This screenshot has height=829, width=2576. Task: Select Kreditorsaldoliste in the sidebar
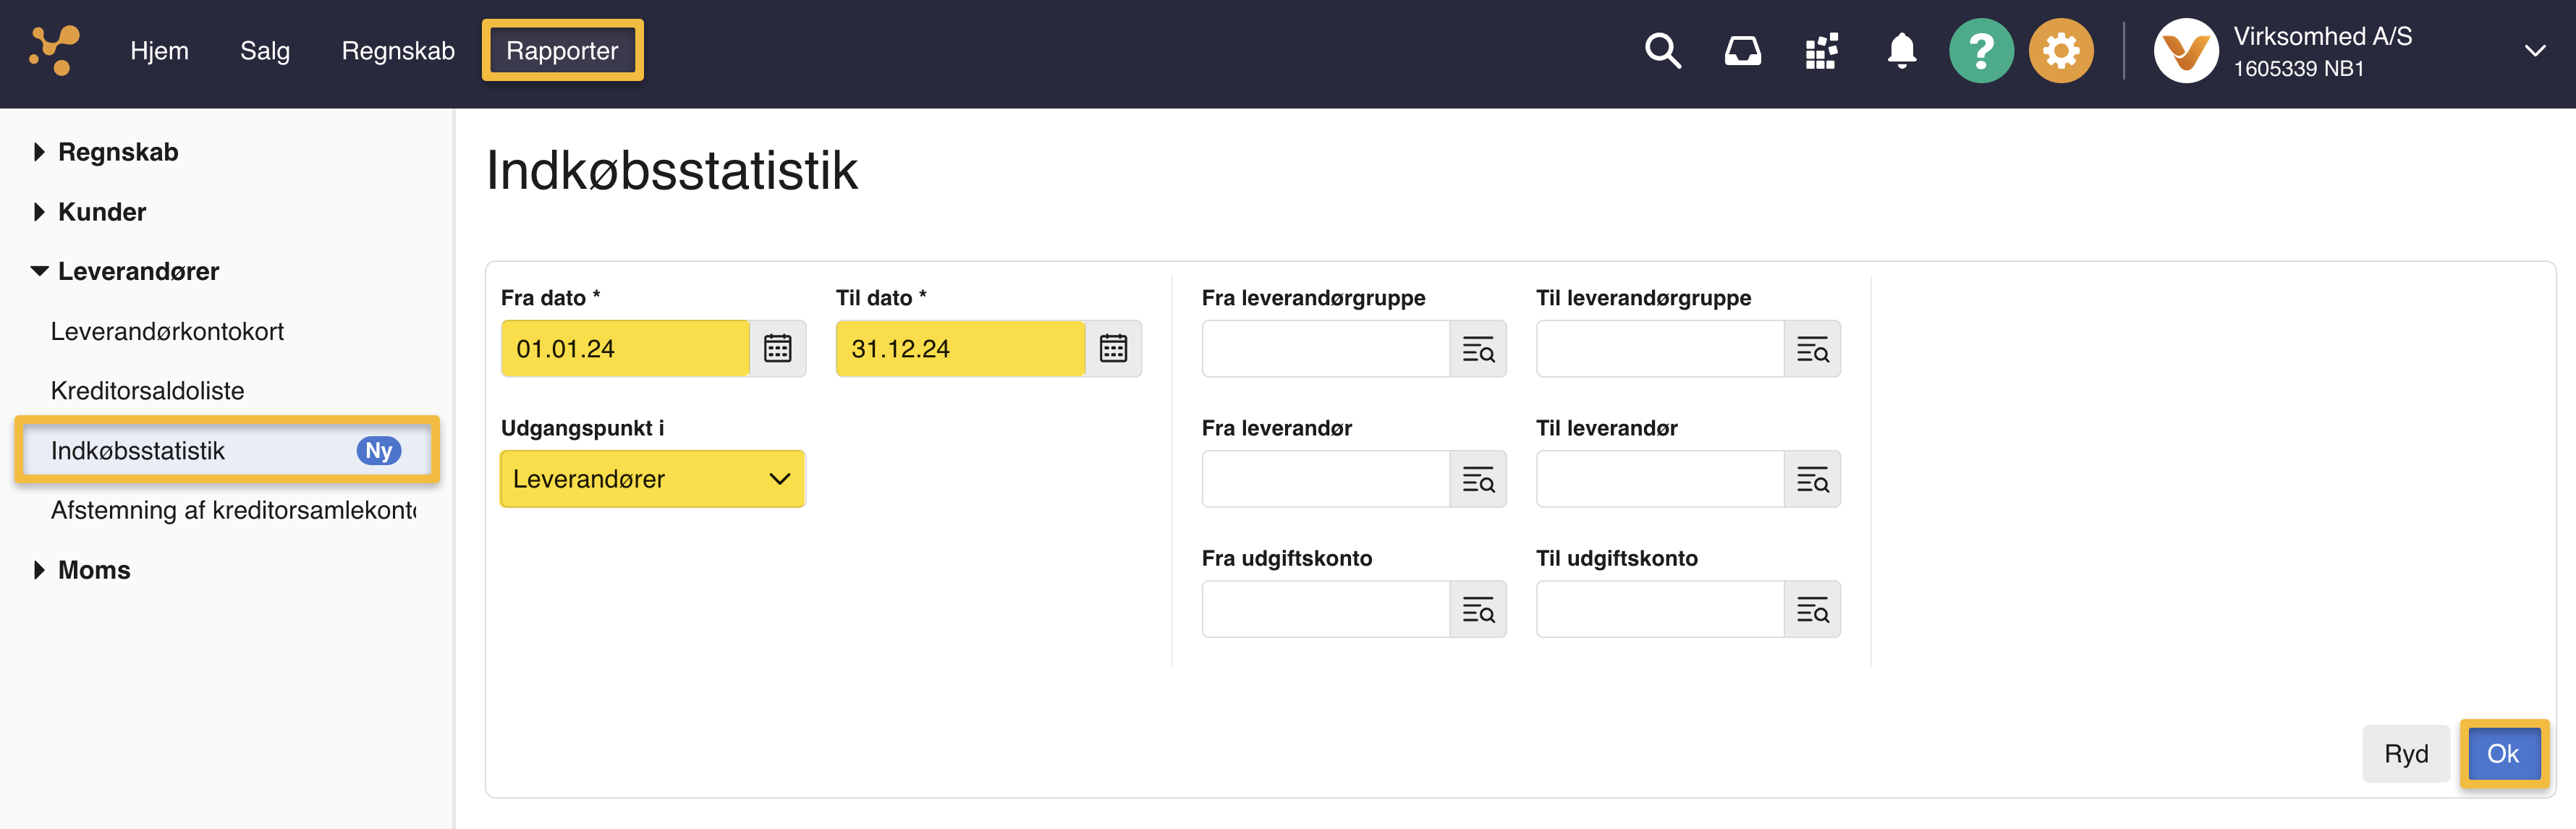147,390
